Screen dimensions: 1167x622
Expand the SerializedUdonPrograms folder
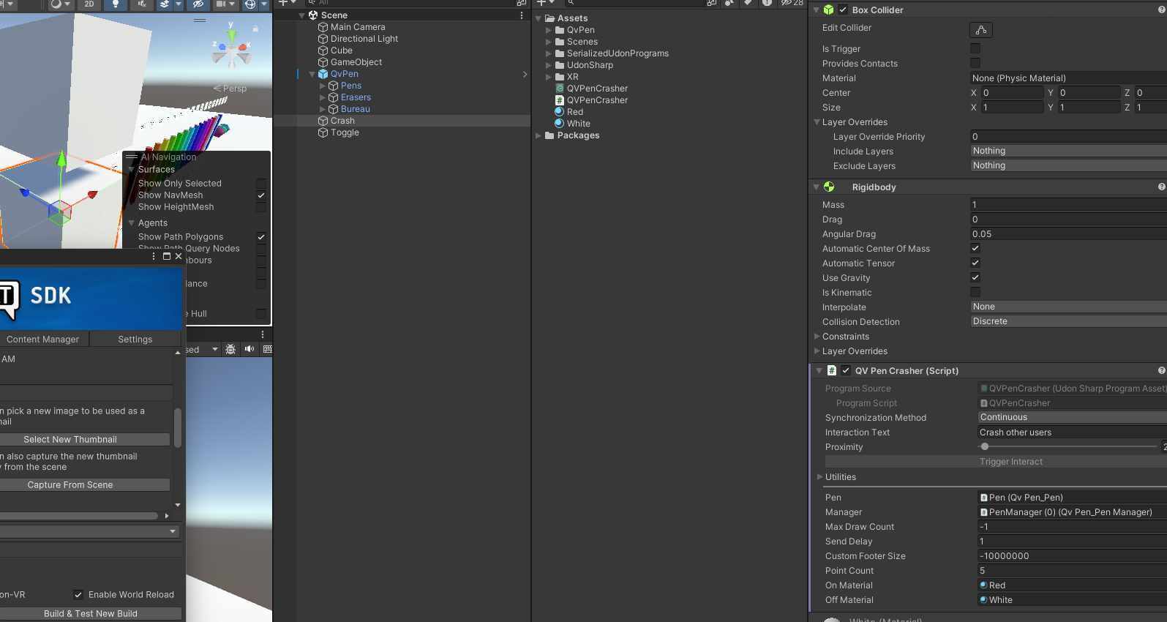pyautogui.click(x=549, y=53)
